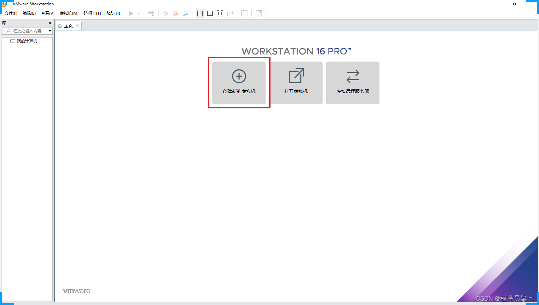Click the Unity mode icon

(230, 13)
